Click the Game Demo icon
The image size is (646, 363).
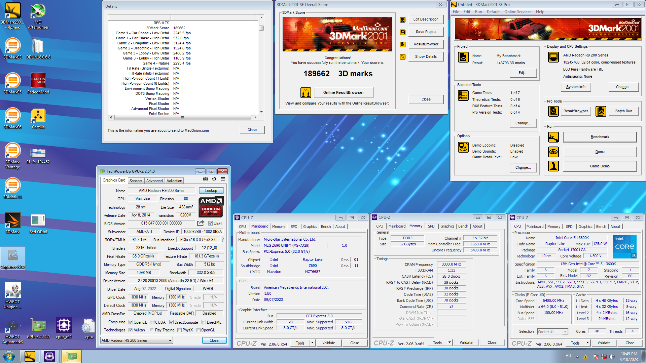(553, 166)
